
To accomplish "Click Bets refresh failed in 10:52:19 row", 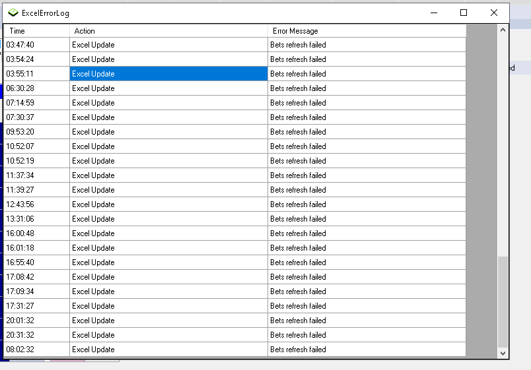I will [367, 161].
